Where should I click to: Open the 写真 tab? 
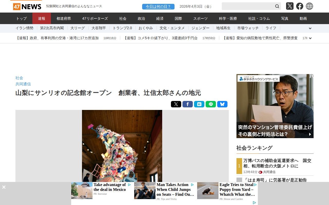pyautogui.click(x=285, y=18)
